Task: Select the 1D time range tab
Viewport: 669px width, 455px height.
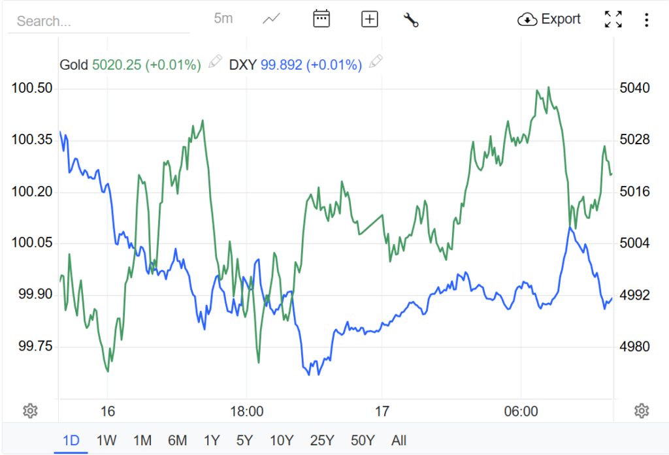Action: tap(71, 441)
